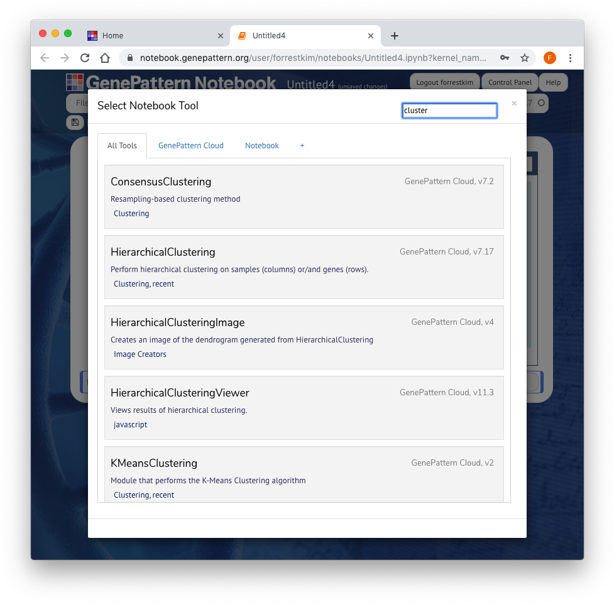The width and height of the screenshot is (614, 602).
Task: Click the Select Notebook Tool heading
Action: click(148, 106)
